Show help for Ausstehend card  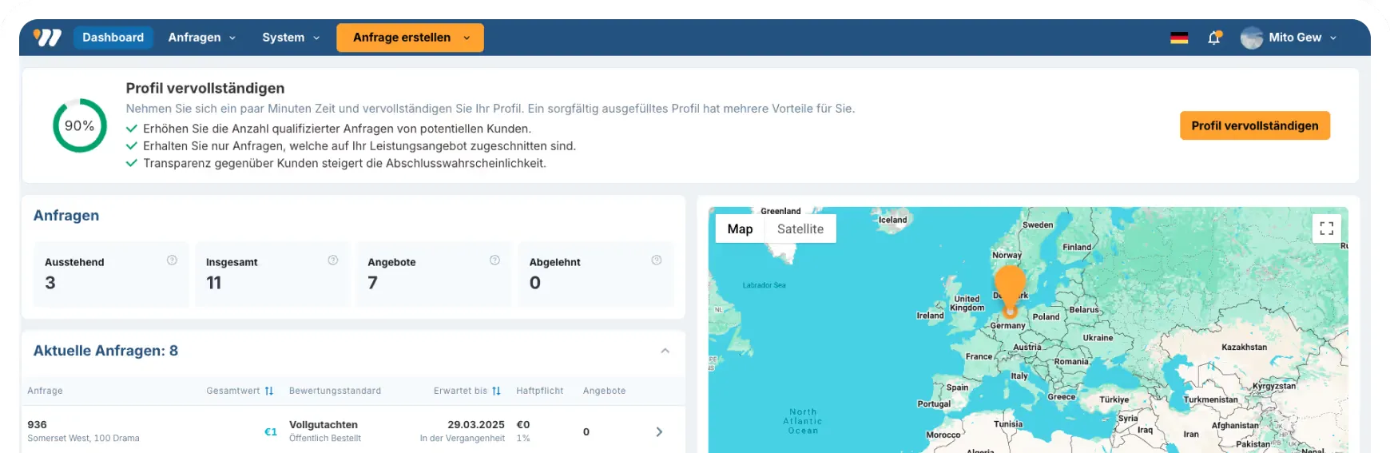(172, 260)
